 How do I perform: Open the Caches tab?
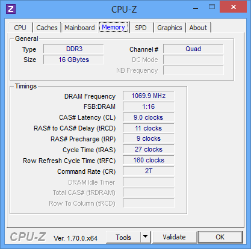point(47,28)
